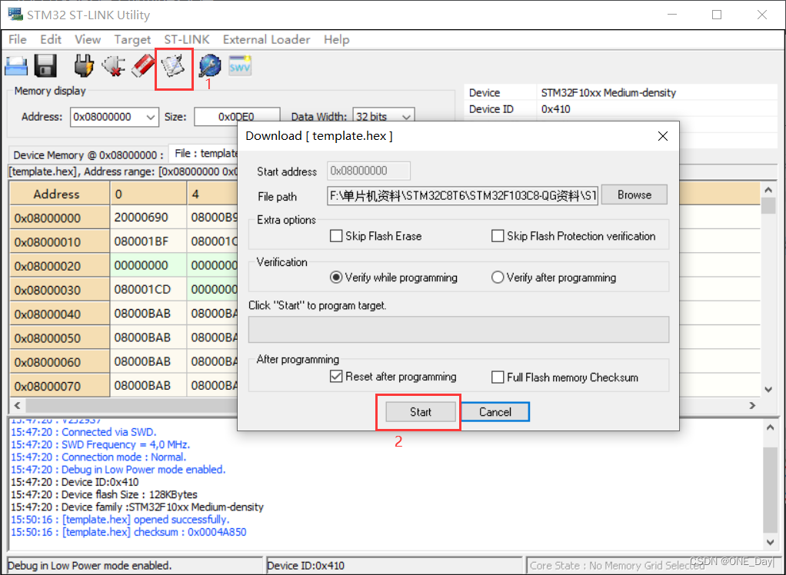Enable Skip Flash Erase checkbox
Viewport: 786px width, 575px height.
tap(336, 236)
